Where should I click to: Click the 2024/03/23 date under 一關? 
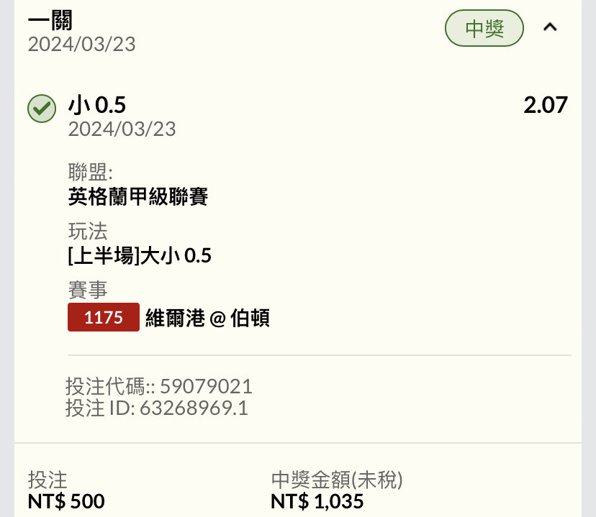[x=82, y=45]
